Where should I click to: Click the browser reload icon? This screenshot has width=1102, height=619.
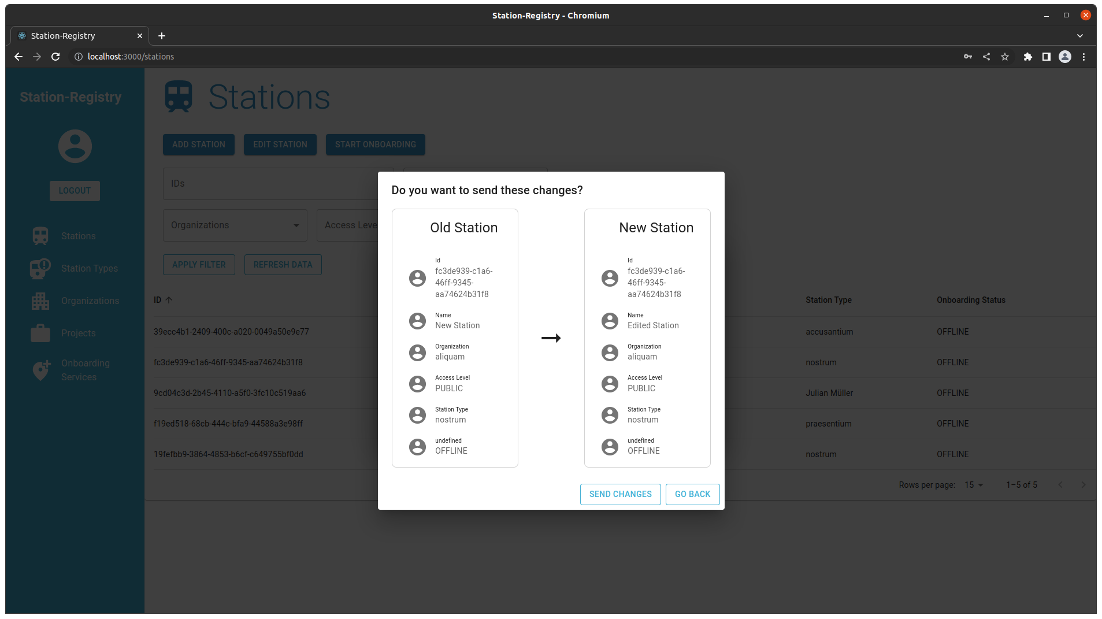point(55,57)
